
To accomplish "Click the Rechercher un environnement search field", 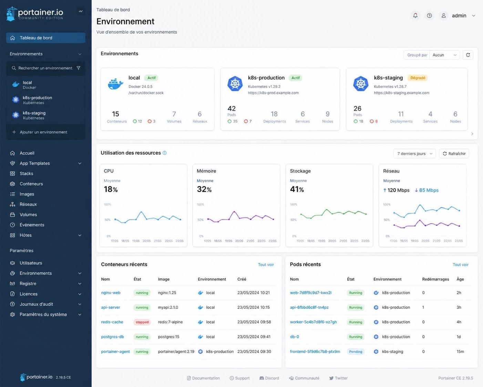I will click(45, 68).
